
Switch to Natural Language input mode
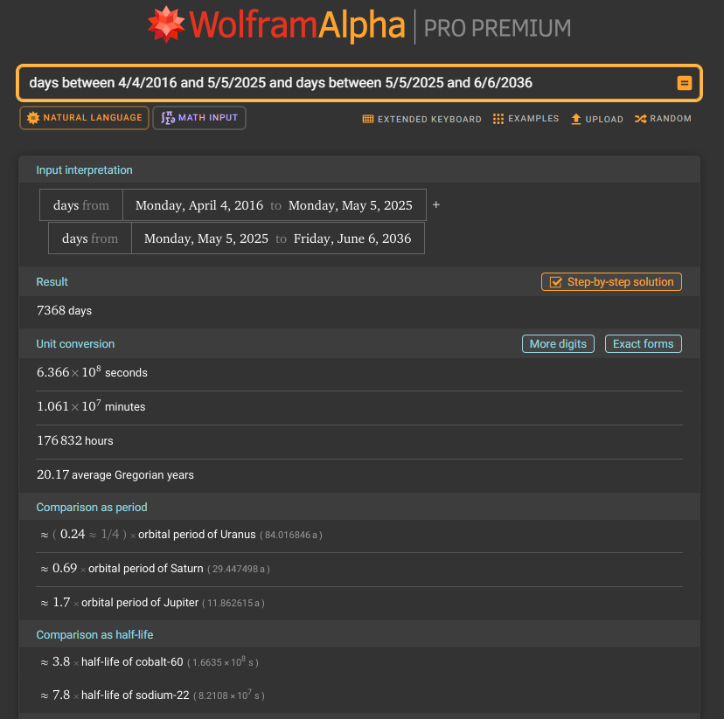click(85, 118)
